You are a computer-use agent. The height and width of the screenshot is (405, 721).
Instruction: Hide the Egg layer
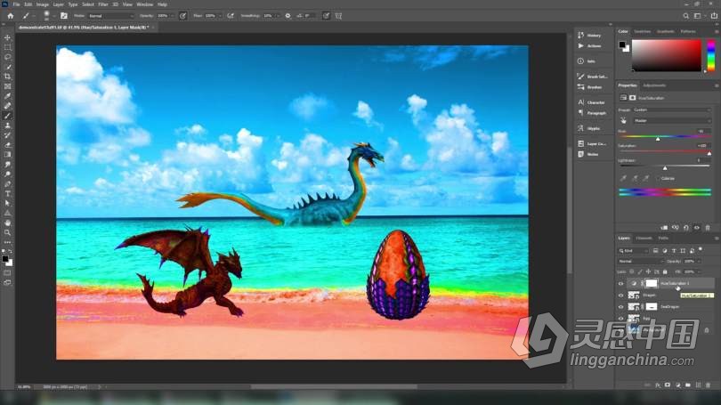[620, 318]
